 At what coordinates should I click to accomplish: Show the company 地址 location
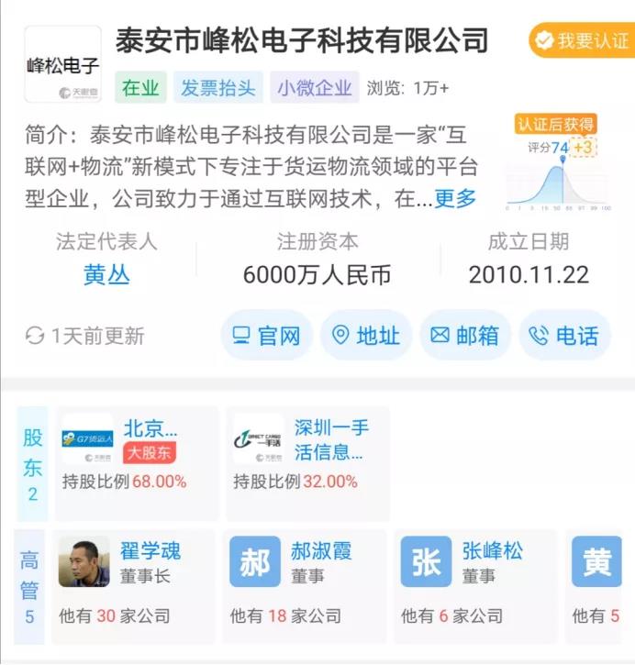coord(365,336)
